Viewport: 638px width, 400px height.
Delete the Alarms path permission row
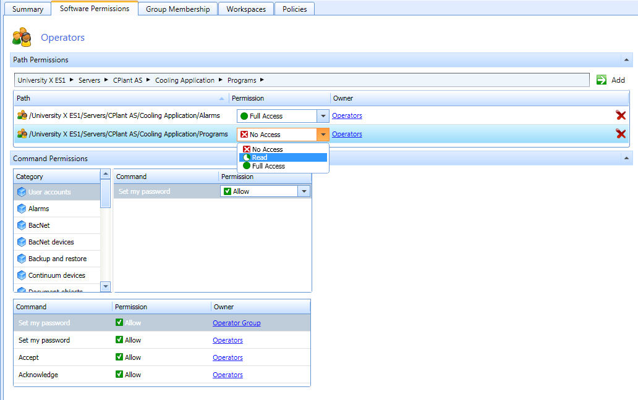(x=621, y=115)
